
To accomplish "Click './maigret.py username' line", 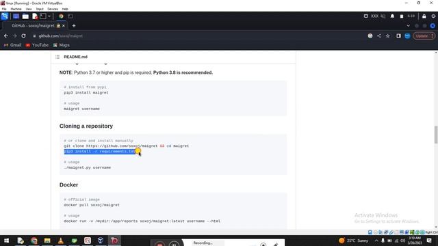I will coord(87,167).
